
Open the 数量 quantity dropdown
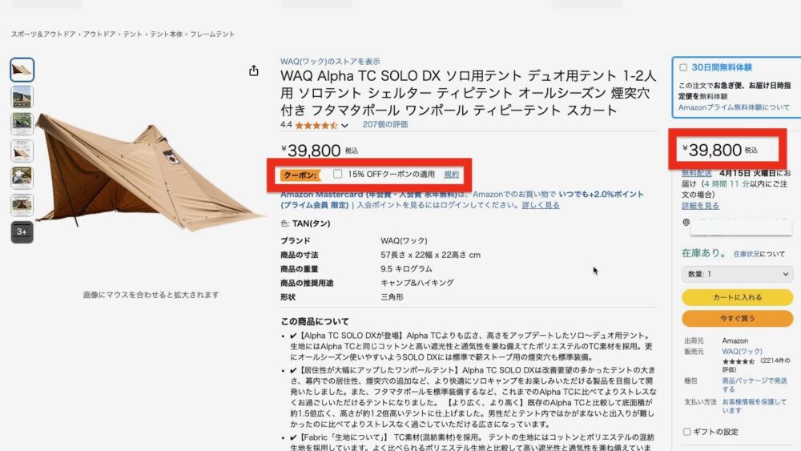coord(737,274)
